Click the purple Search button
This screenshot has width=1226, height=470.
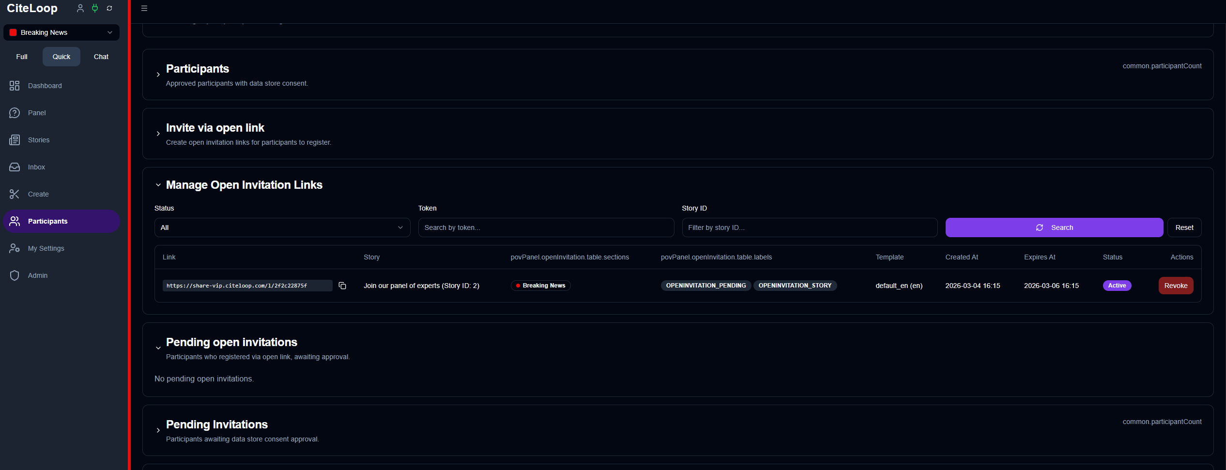click(1054, 227)
